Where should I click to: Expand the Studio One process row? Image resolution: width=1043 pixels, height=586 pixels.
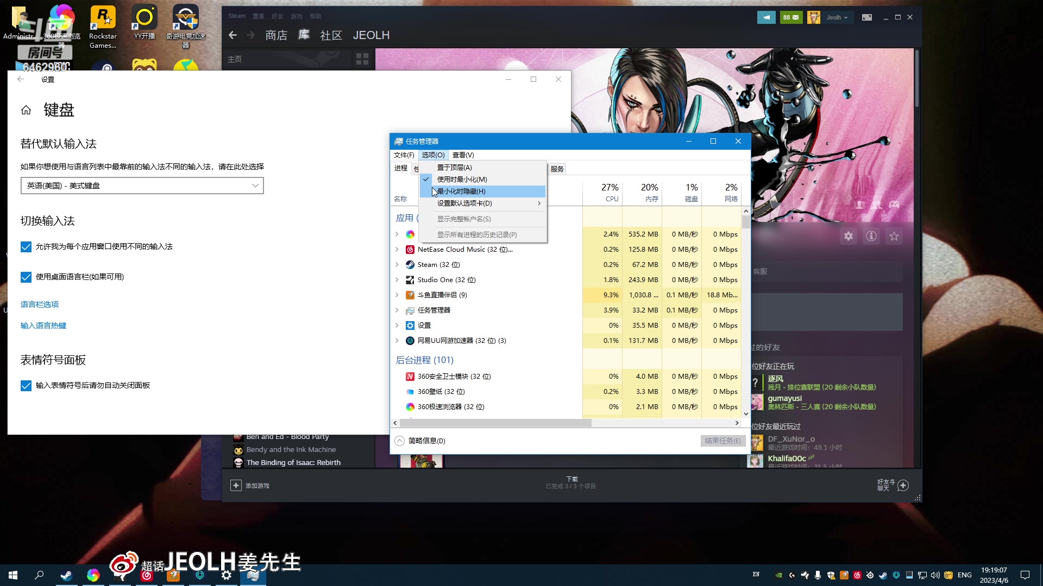coord(397,280)
